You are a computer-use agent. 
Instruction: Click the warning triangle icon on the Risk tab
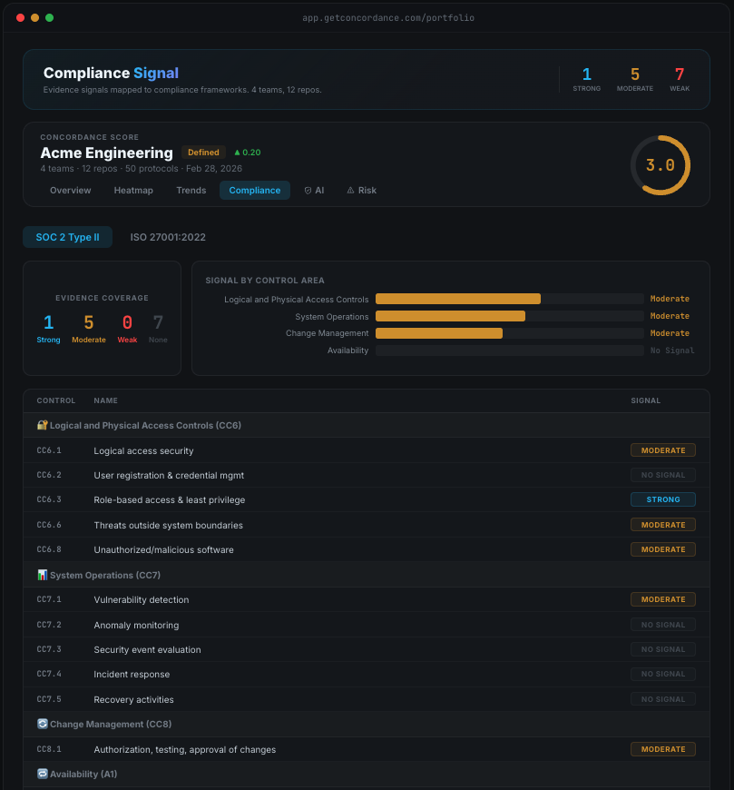(x=350, y=191)
